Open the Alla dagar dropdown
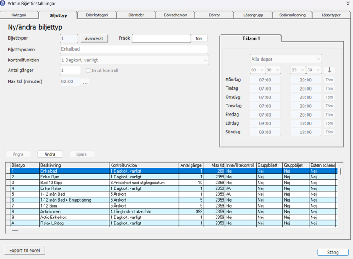353x259 pixels. [x=286, y=59]
